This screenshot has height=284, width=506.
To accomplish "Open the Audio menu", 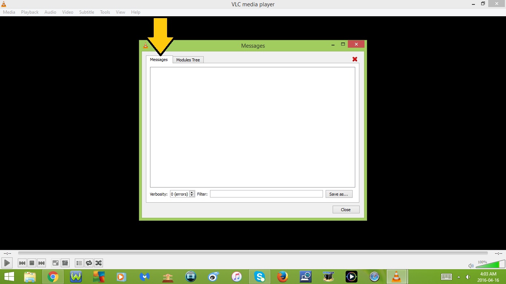I will (50, 12).
